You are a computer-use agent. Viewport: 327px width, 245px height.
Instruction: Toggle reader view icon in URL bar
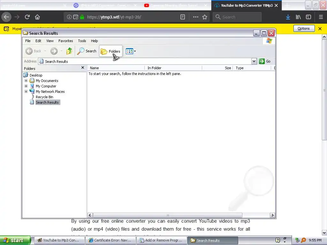tap(182, 17)
